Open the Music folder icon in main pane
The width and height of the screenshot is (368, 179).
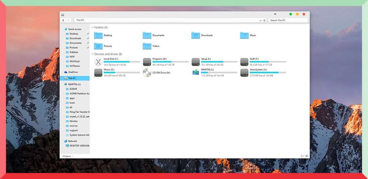pyautogui.click(x=244, y=36)
